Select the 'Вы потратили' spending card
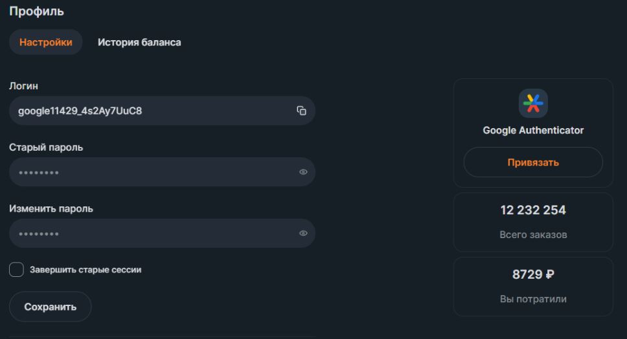Image resolution: width=627 pixels, height=339 pixels. coord(533,287)
